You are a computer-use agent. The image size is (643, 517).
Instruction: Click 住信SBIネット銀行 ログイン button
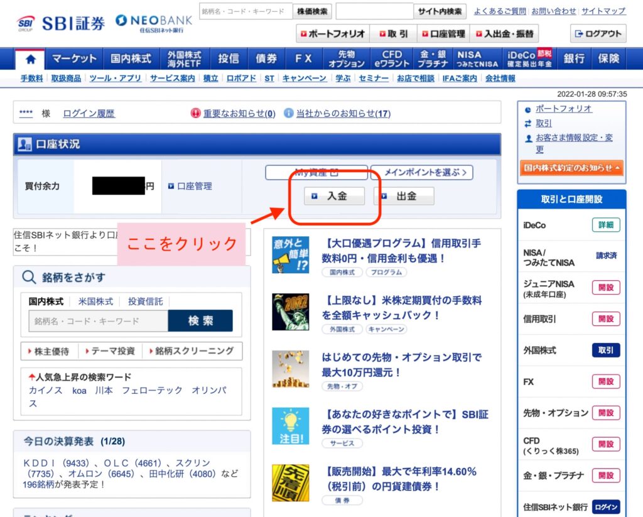[606, 507]
